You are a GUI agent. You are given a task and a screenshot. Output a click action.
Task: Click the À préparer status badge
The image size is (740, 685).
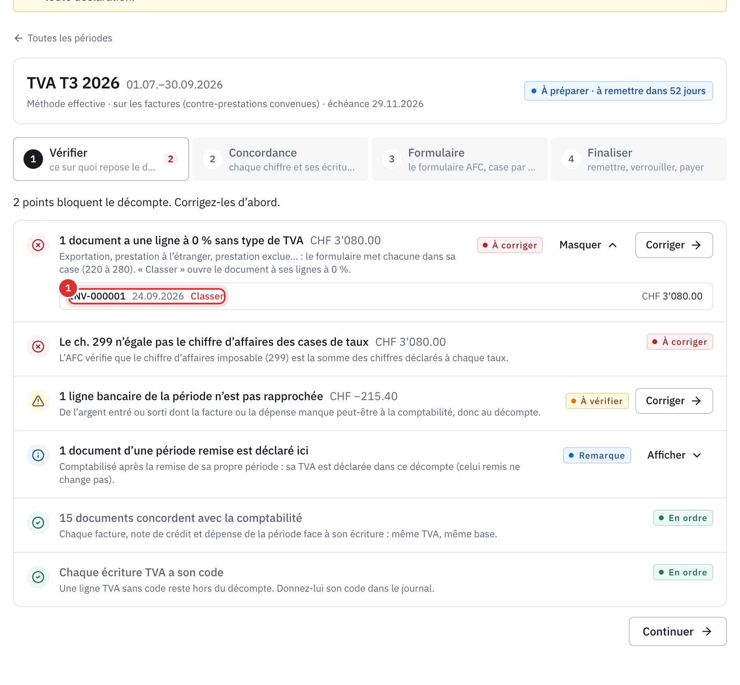pos(618,91)
